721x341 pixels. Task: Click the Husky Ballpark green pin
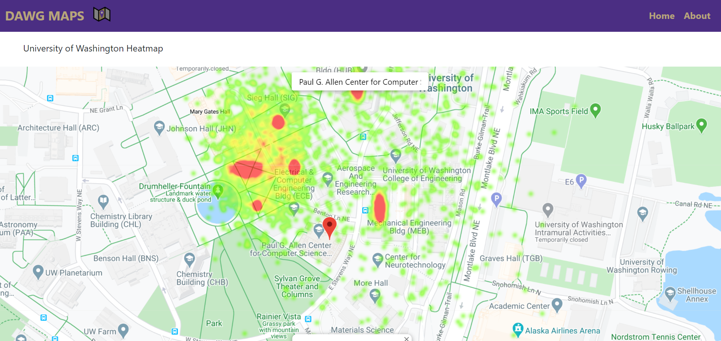tap(702, 126)
